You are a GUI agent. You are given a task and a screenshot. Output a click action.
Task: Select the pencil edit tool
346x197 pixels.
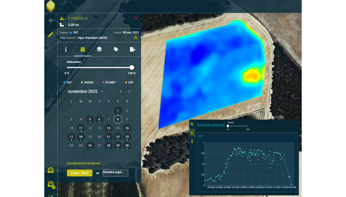click(x=51, y=35)
